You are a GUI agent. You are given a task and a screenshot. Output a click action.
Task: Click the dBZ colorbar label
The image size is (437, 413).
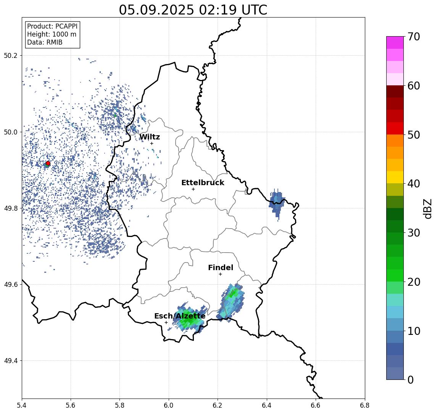[427, 209]
